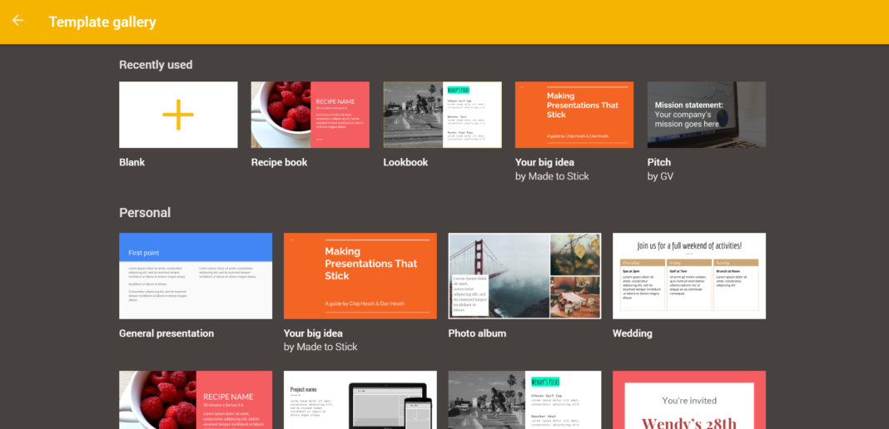The height and width of the screenshot is (429, 889).
Task: Select the 'You're invited' party template thumbnail
Action: coord(689,401)
